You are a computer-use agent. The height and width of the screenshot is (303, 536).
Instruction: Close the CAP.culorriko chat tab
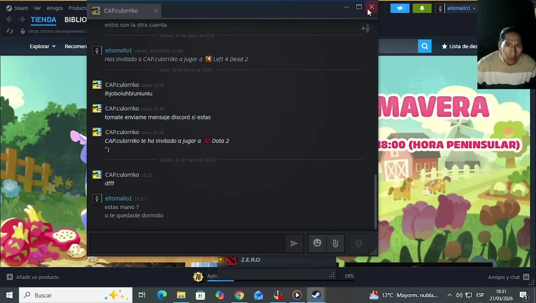pyautogui.click(x=155, y=11)
